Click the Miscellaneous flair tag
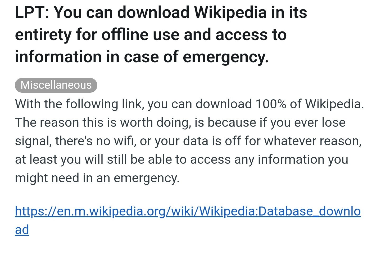The height and width of the screenshot is (253, 381). click(56, 85)
